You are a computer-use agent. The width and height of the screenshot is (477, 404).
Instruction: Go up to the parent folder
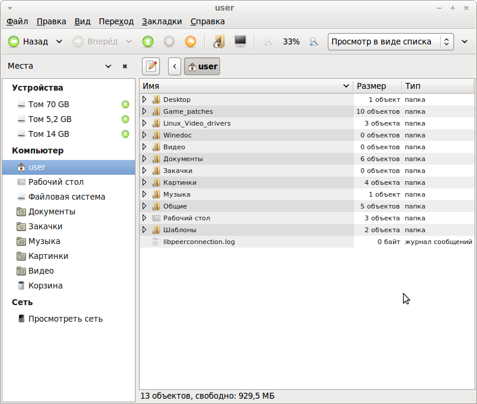148,41
